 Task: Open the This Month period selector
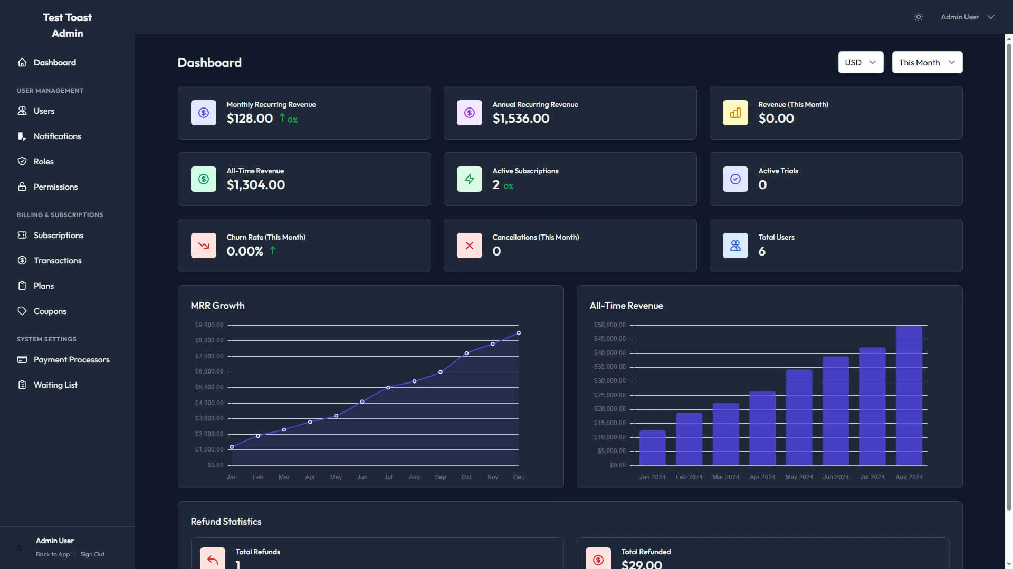click(x=926, y=62)
